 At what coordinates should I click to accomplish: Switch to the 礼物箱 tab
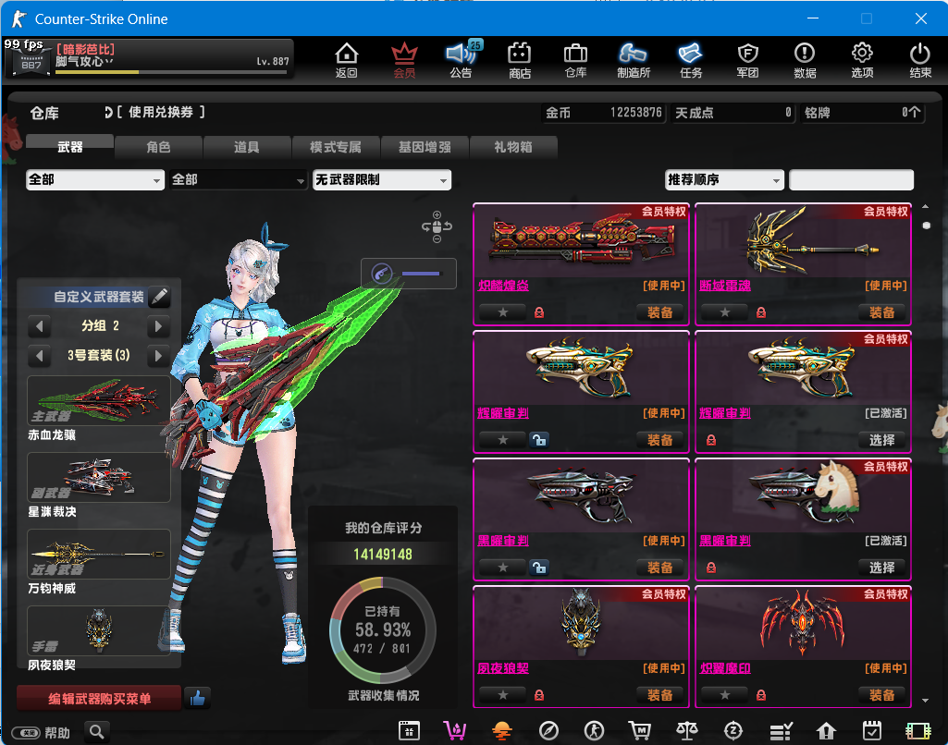pos(512,147)
